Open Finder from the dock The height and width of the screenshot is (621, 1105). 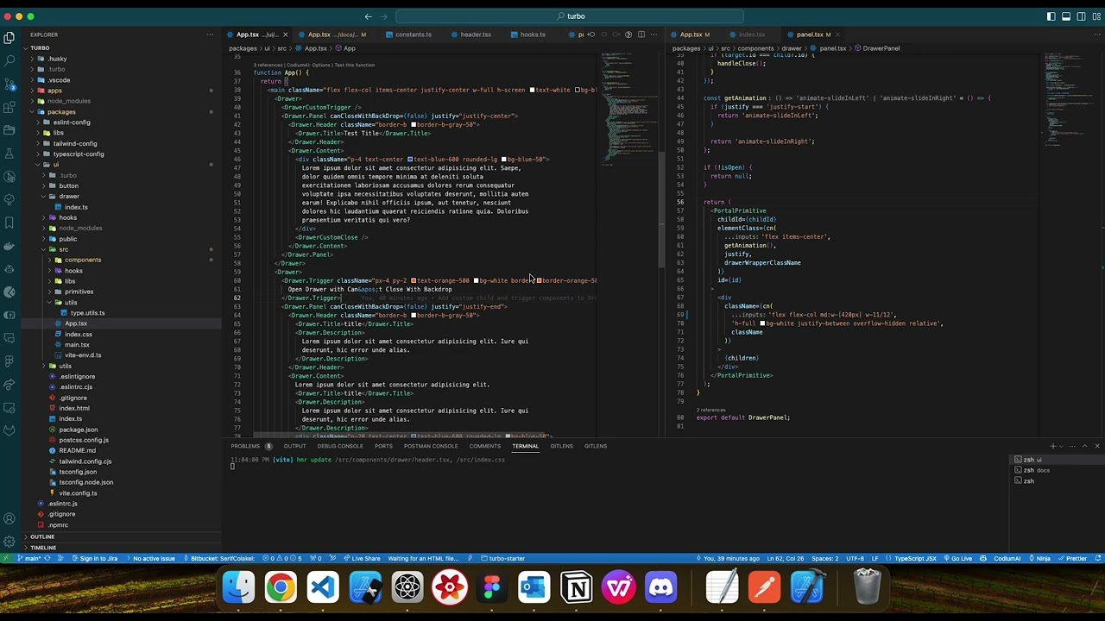pyautogui.click(x=238, y=588)
